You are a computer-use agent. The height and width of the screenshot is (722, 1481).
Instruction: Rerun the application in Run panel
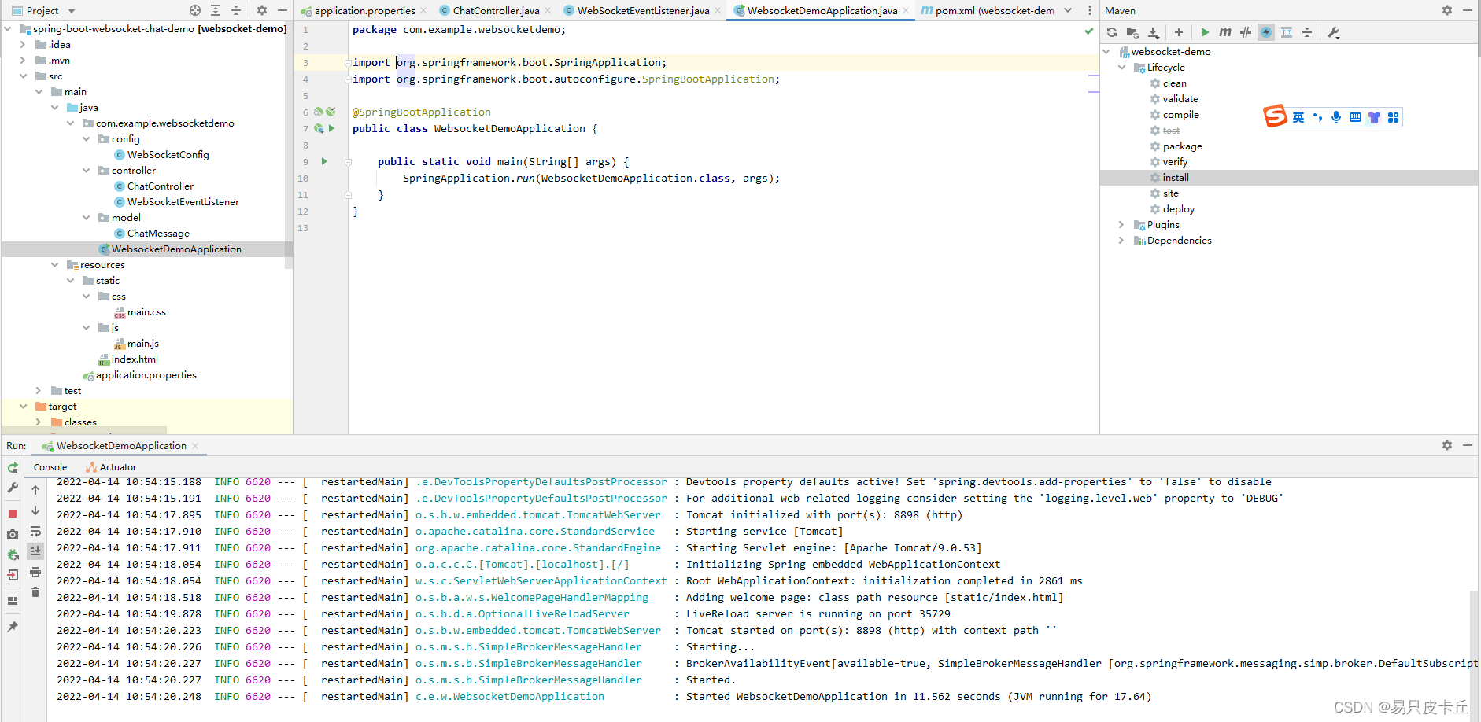pos(13,467)
